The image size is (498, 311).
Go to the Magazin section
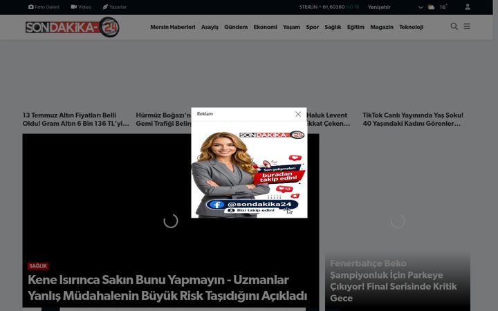[x=381, y=27]
